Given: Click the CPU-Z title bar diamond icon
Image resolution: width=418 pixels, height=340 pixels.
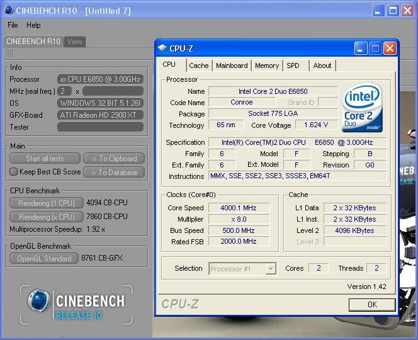Looking at the screenshot, I should coord(162,48).
